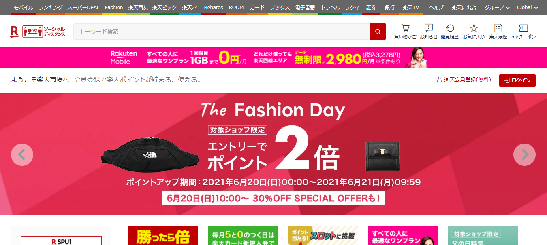
Task: Open favorites (お気に入り) star icon
Action: pos(474,32)
